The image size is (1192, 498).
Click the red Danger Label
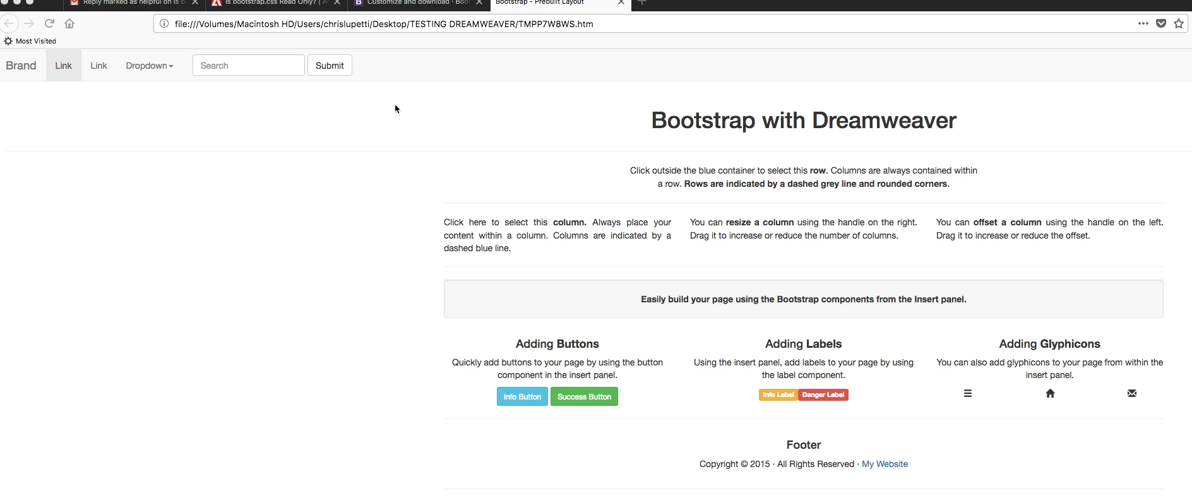click(x=823, y=394)
